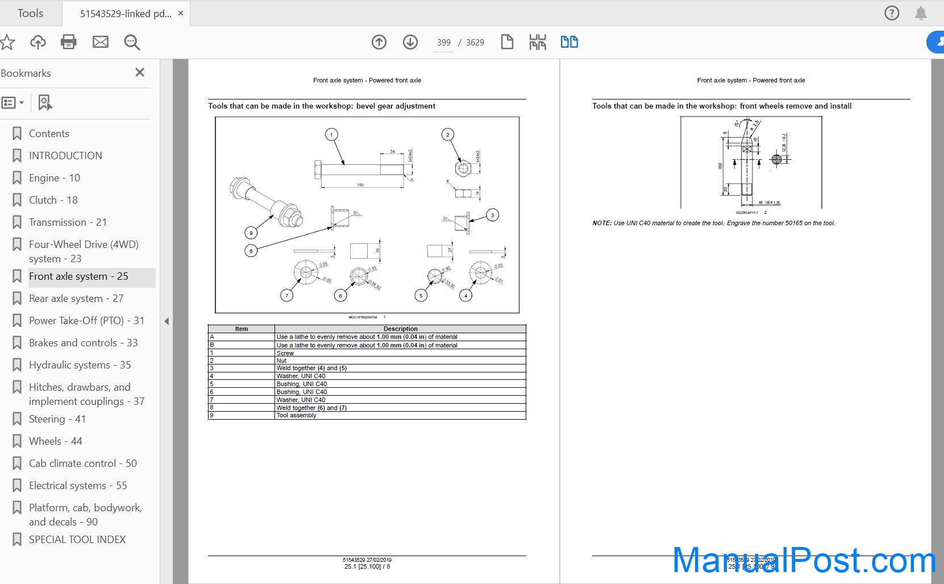The image size is (944, 584).
Task: Click the front wheels tool diagram
Action: pos(751,163)
